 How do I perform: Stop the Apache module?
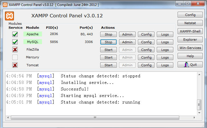pyautogui.click(x=108, y=34)
